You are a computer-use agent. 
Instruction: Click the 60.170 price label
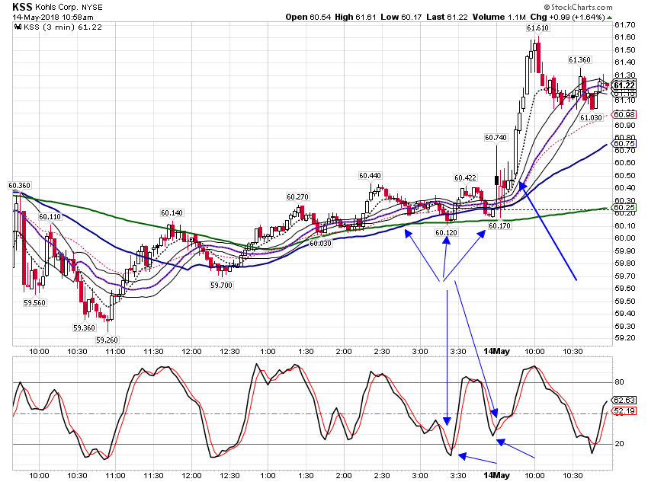[x=499, y=225]
